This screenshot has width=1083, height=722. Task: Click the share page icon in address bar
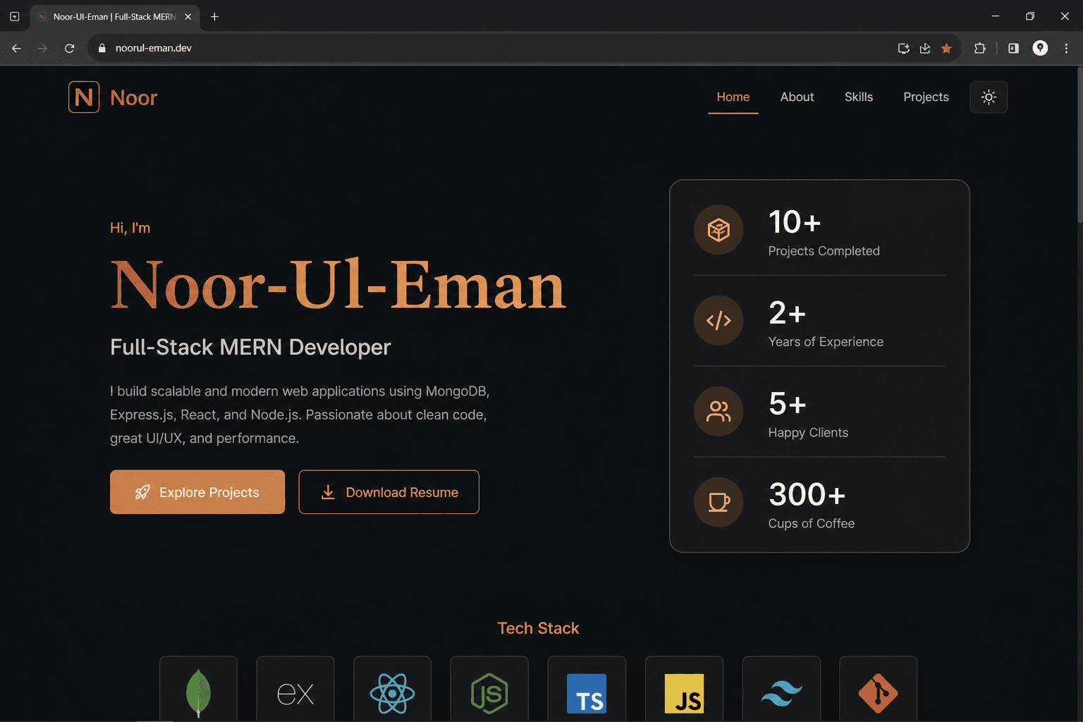925,48
